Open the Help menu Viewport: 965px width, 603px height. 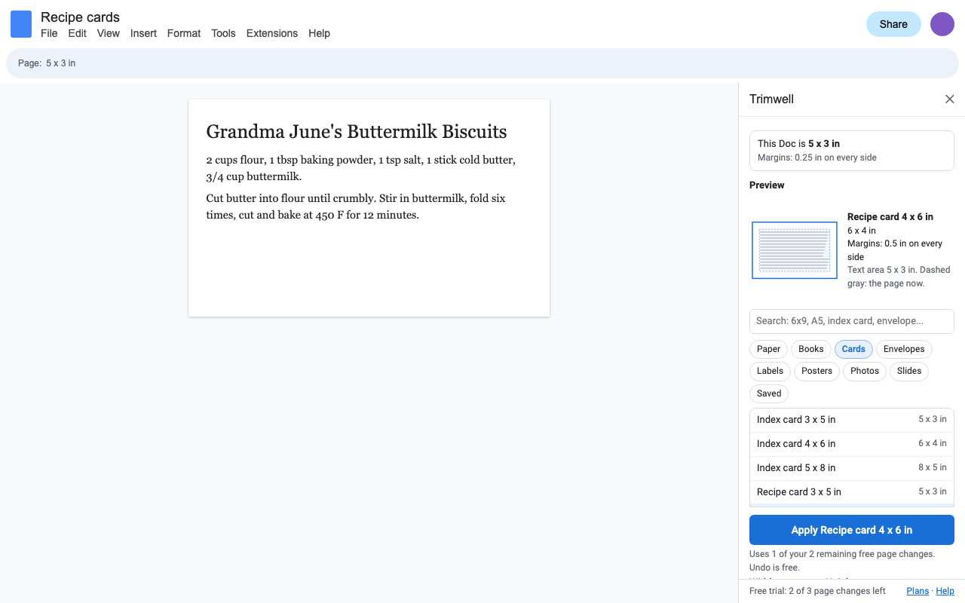click(x=319, y=33)
